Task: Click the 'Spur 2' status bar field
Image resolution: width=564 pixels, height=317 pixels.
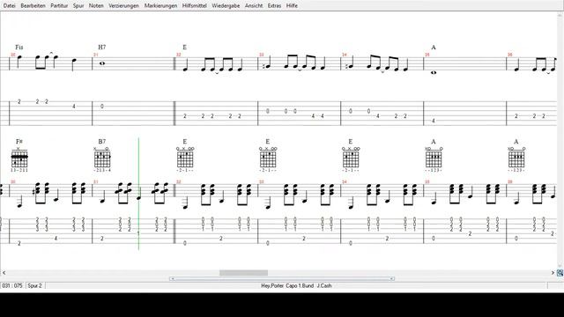Action: pos(35,285)
